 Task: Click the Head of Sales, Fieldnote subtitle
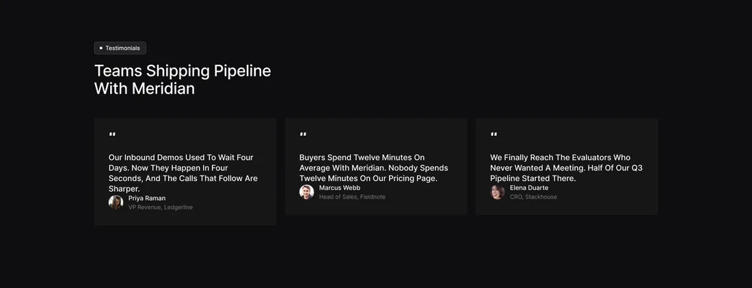pyautogui.click(x=352, y=197)
